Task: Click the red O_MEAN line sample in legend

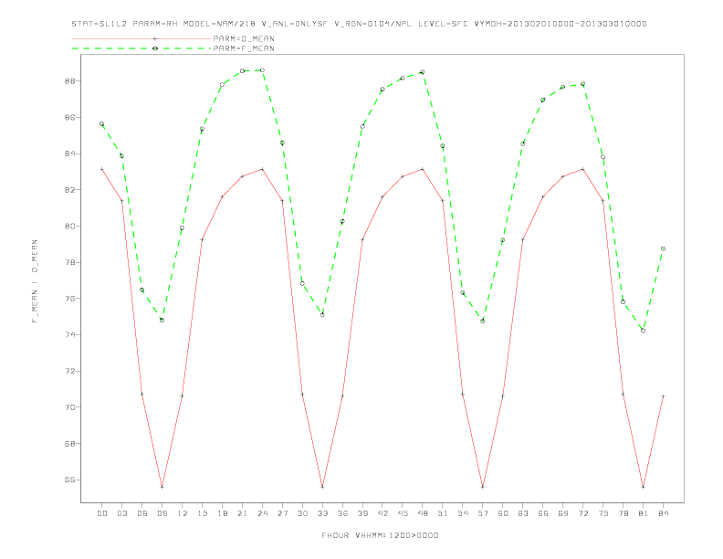Action: [141, 38]
